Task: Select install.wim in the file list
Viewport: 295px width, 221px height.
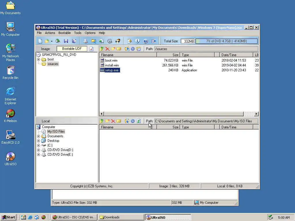Action: click(x=112, y=65)
